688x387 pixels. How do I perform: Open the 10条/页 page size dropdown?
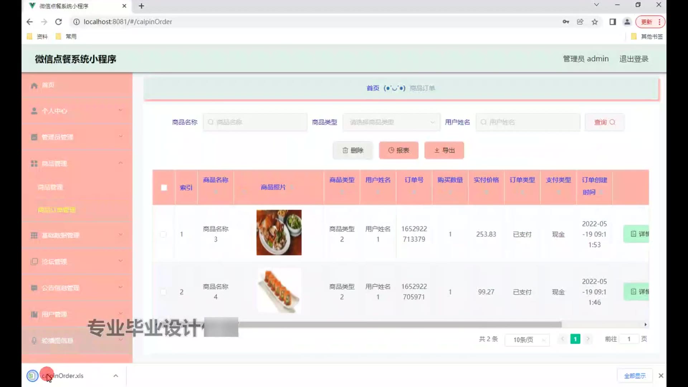coord(527,340)
